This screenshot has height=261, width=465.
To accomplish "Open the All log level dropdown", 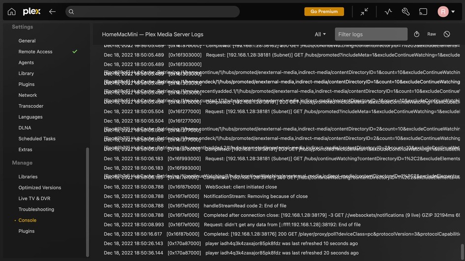I will pos(321,34).
